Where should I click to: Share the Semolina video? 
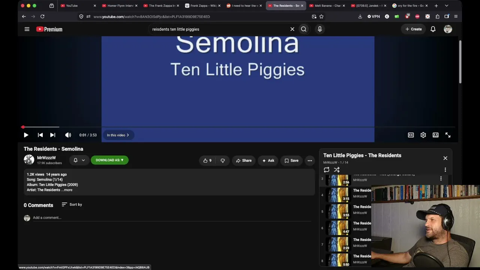click(x=244, y=160)
